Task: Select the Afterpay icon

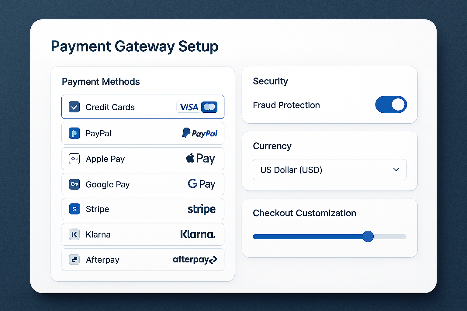Action: coord(74,259)
